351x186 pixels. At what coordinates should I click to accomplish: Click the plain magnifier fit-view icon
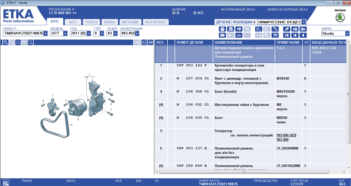[30, 42]
